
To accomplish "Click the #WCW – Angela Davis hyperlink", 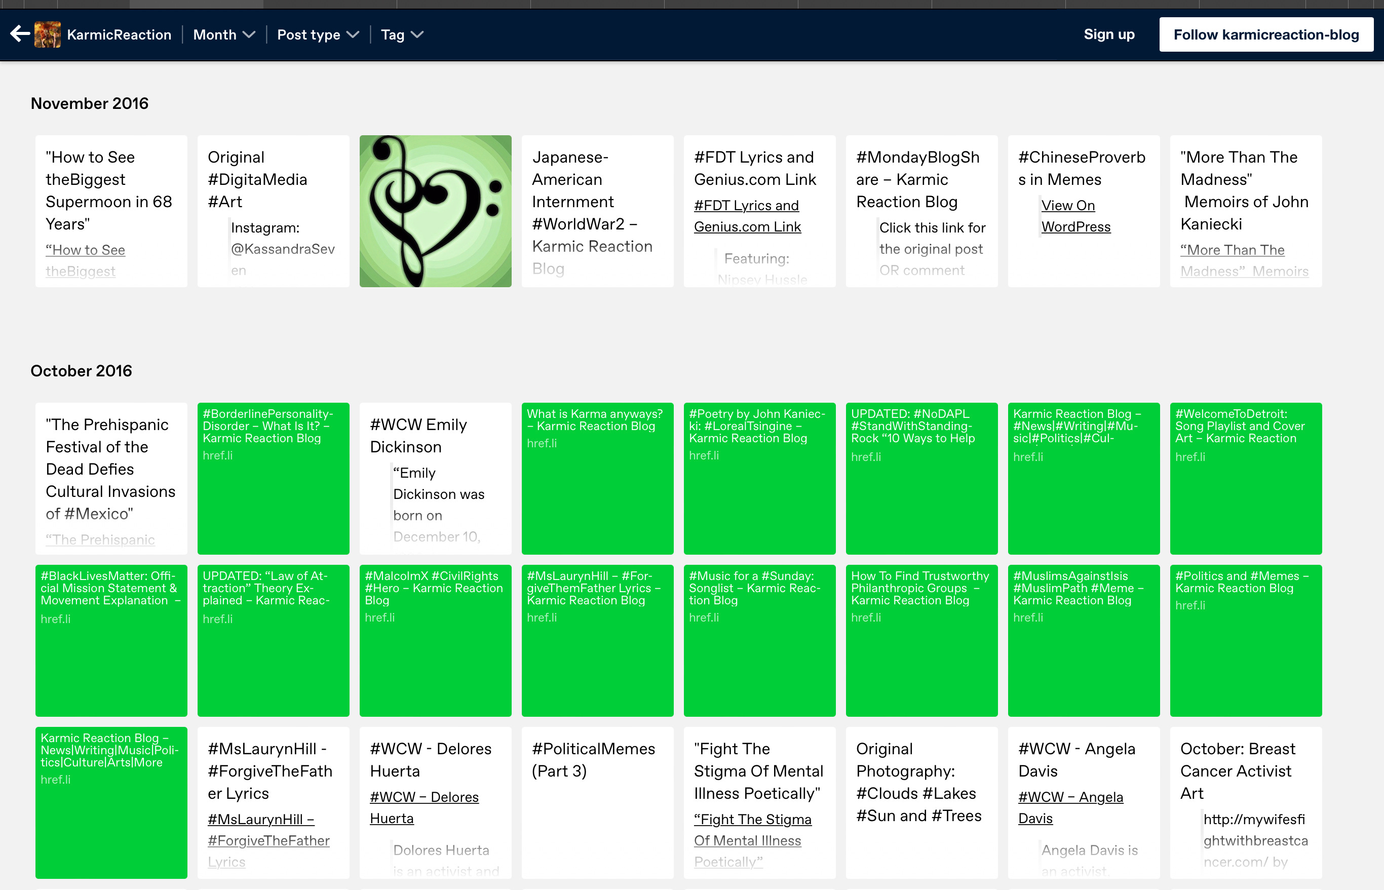I will tap(1070, 807).
